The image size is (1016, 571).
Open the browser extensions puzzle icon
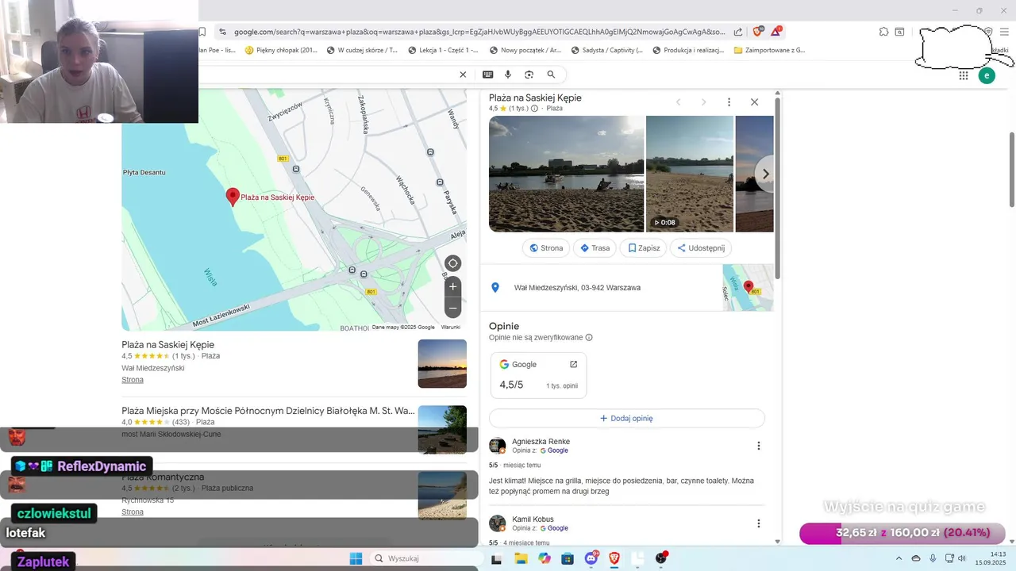(x=883, y=32)
